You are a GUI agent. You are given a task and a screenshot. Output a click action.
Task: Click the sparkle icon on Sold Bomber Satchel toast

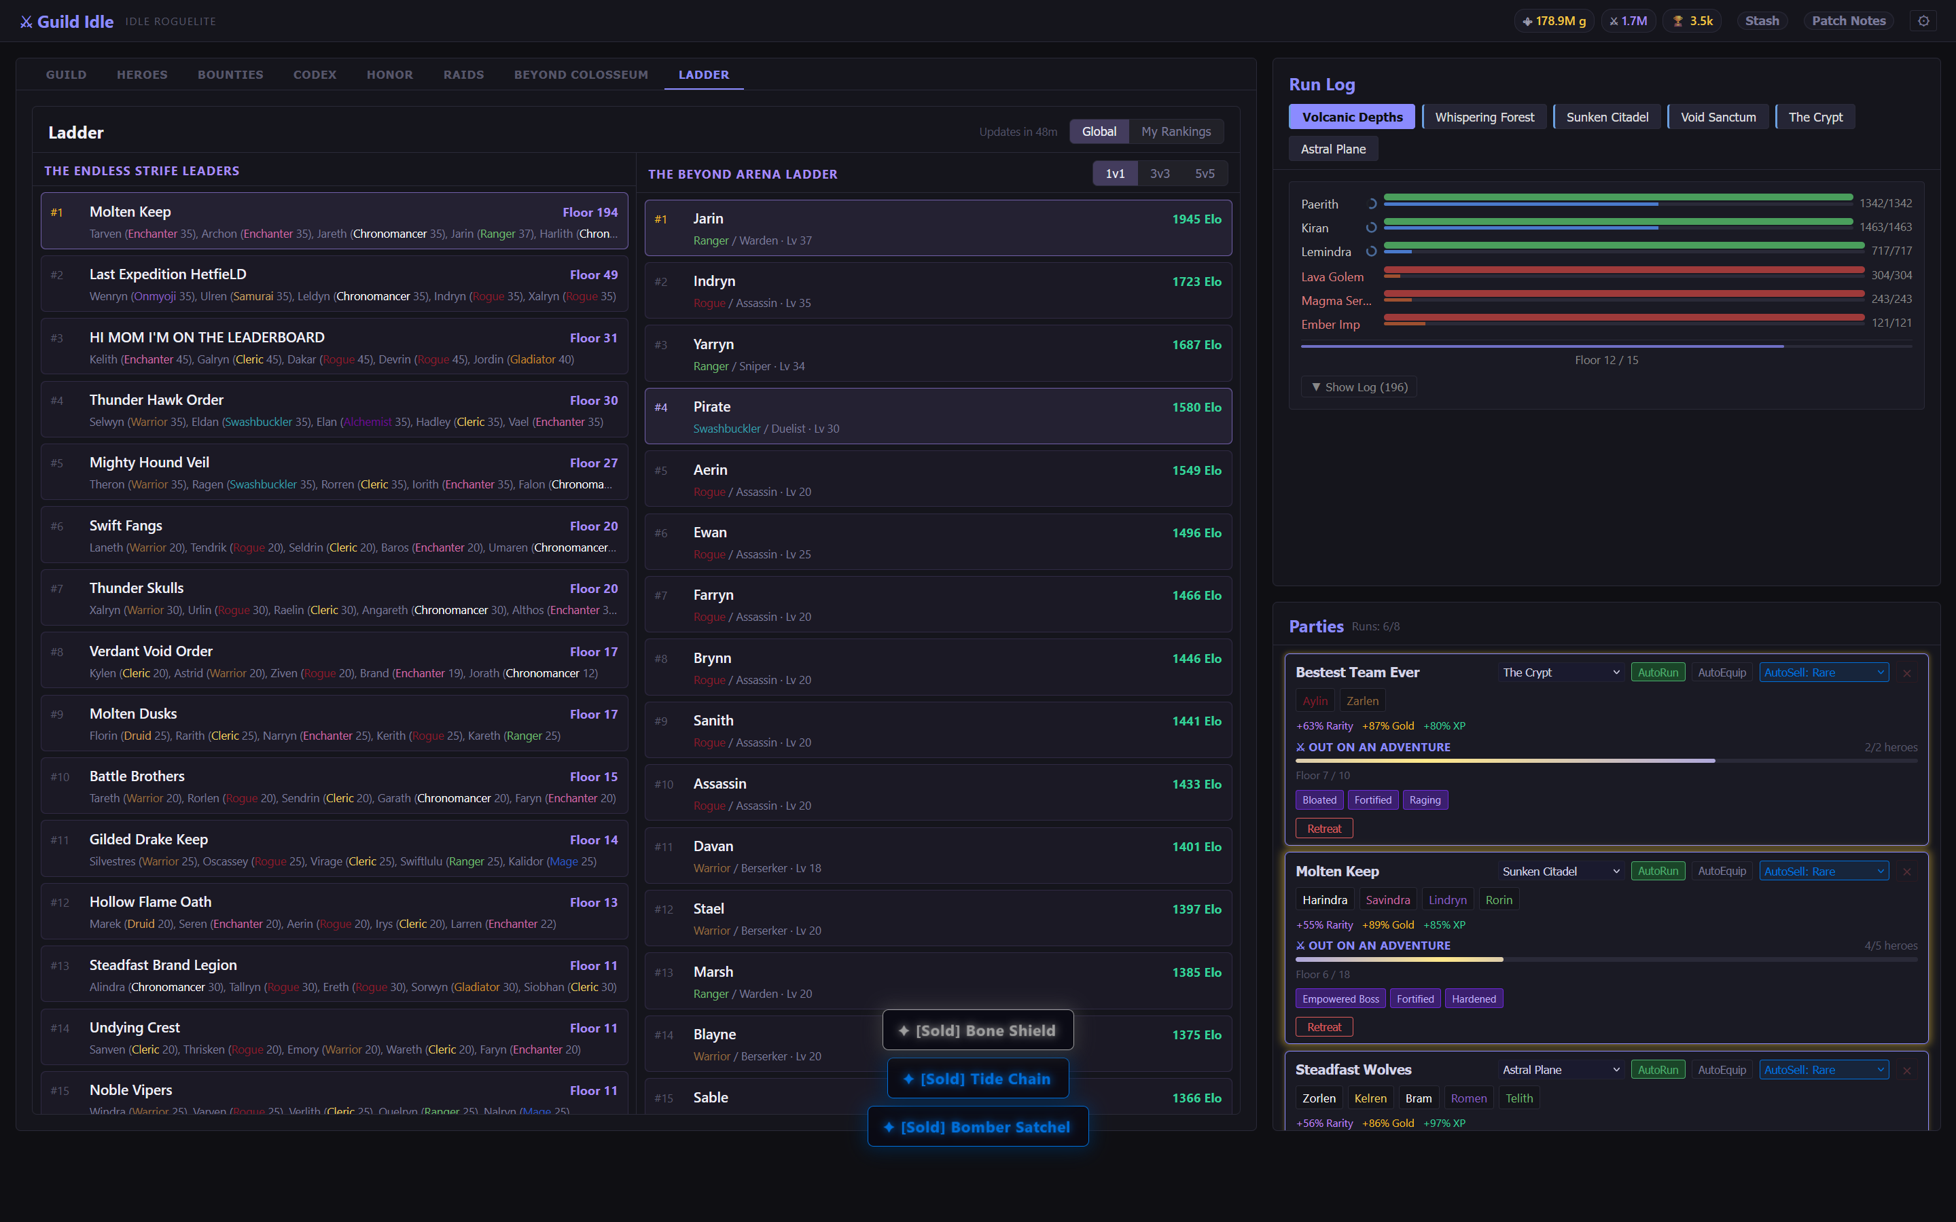pos(888,1128)
